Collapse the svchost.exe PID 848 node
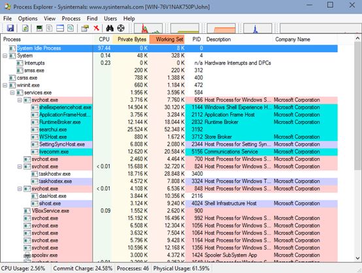Image resolution: width=362 pixels, height=273 pixels. point(20,189)
